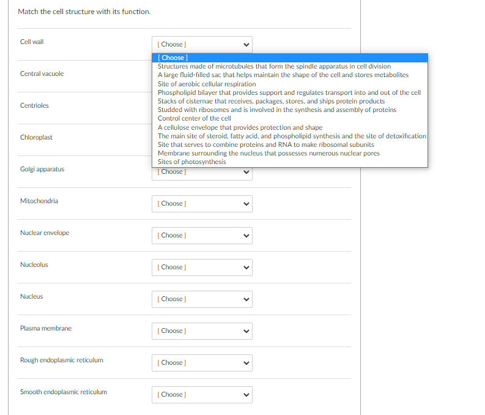Select 'Sites of photosynthesis' option
The height and width of the screenshot is (415, 485).
click(290, 162)
